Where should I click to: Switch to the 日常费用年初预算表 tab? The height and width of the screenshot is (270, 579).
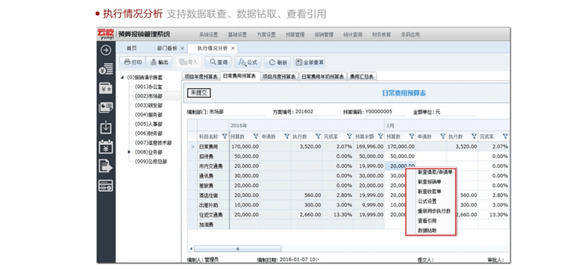[323, 77]
